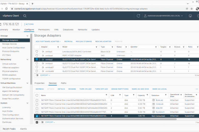Switch to the Monitor tab
199x132 pixels.
coord(16,30)
